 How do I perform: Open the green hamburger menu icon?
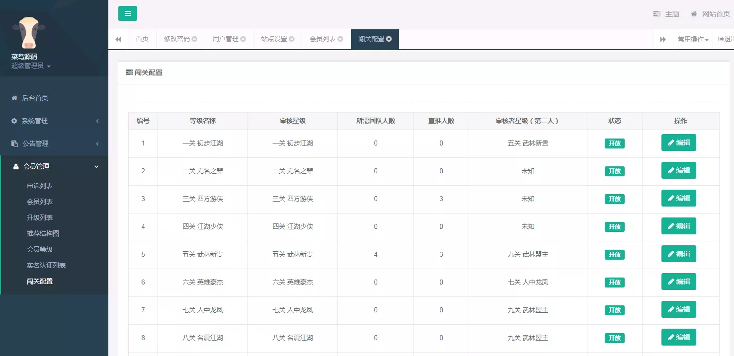click(128, 13)
